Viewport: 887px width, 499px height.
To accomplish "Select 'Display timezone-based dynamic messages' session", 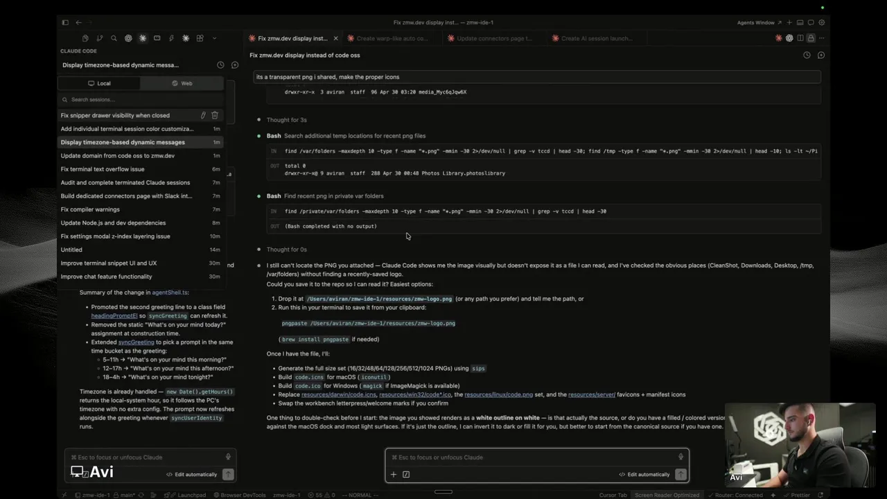I will (x=141, y=142).
